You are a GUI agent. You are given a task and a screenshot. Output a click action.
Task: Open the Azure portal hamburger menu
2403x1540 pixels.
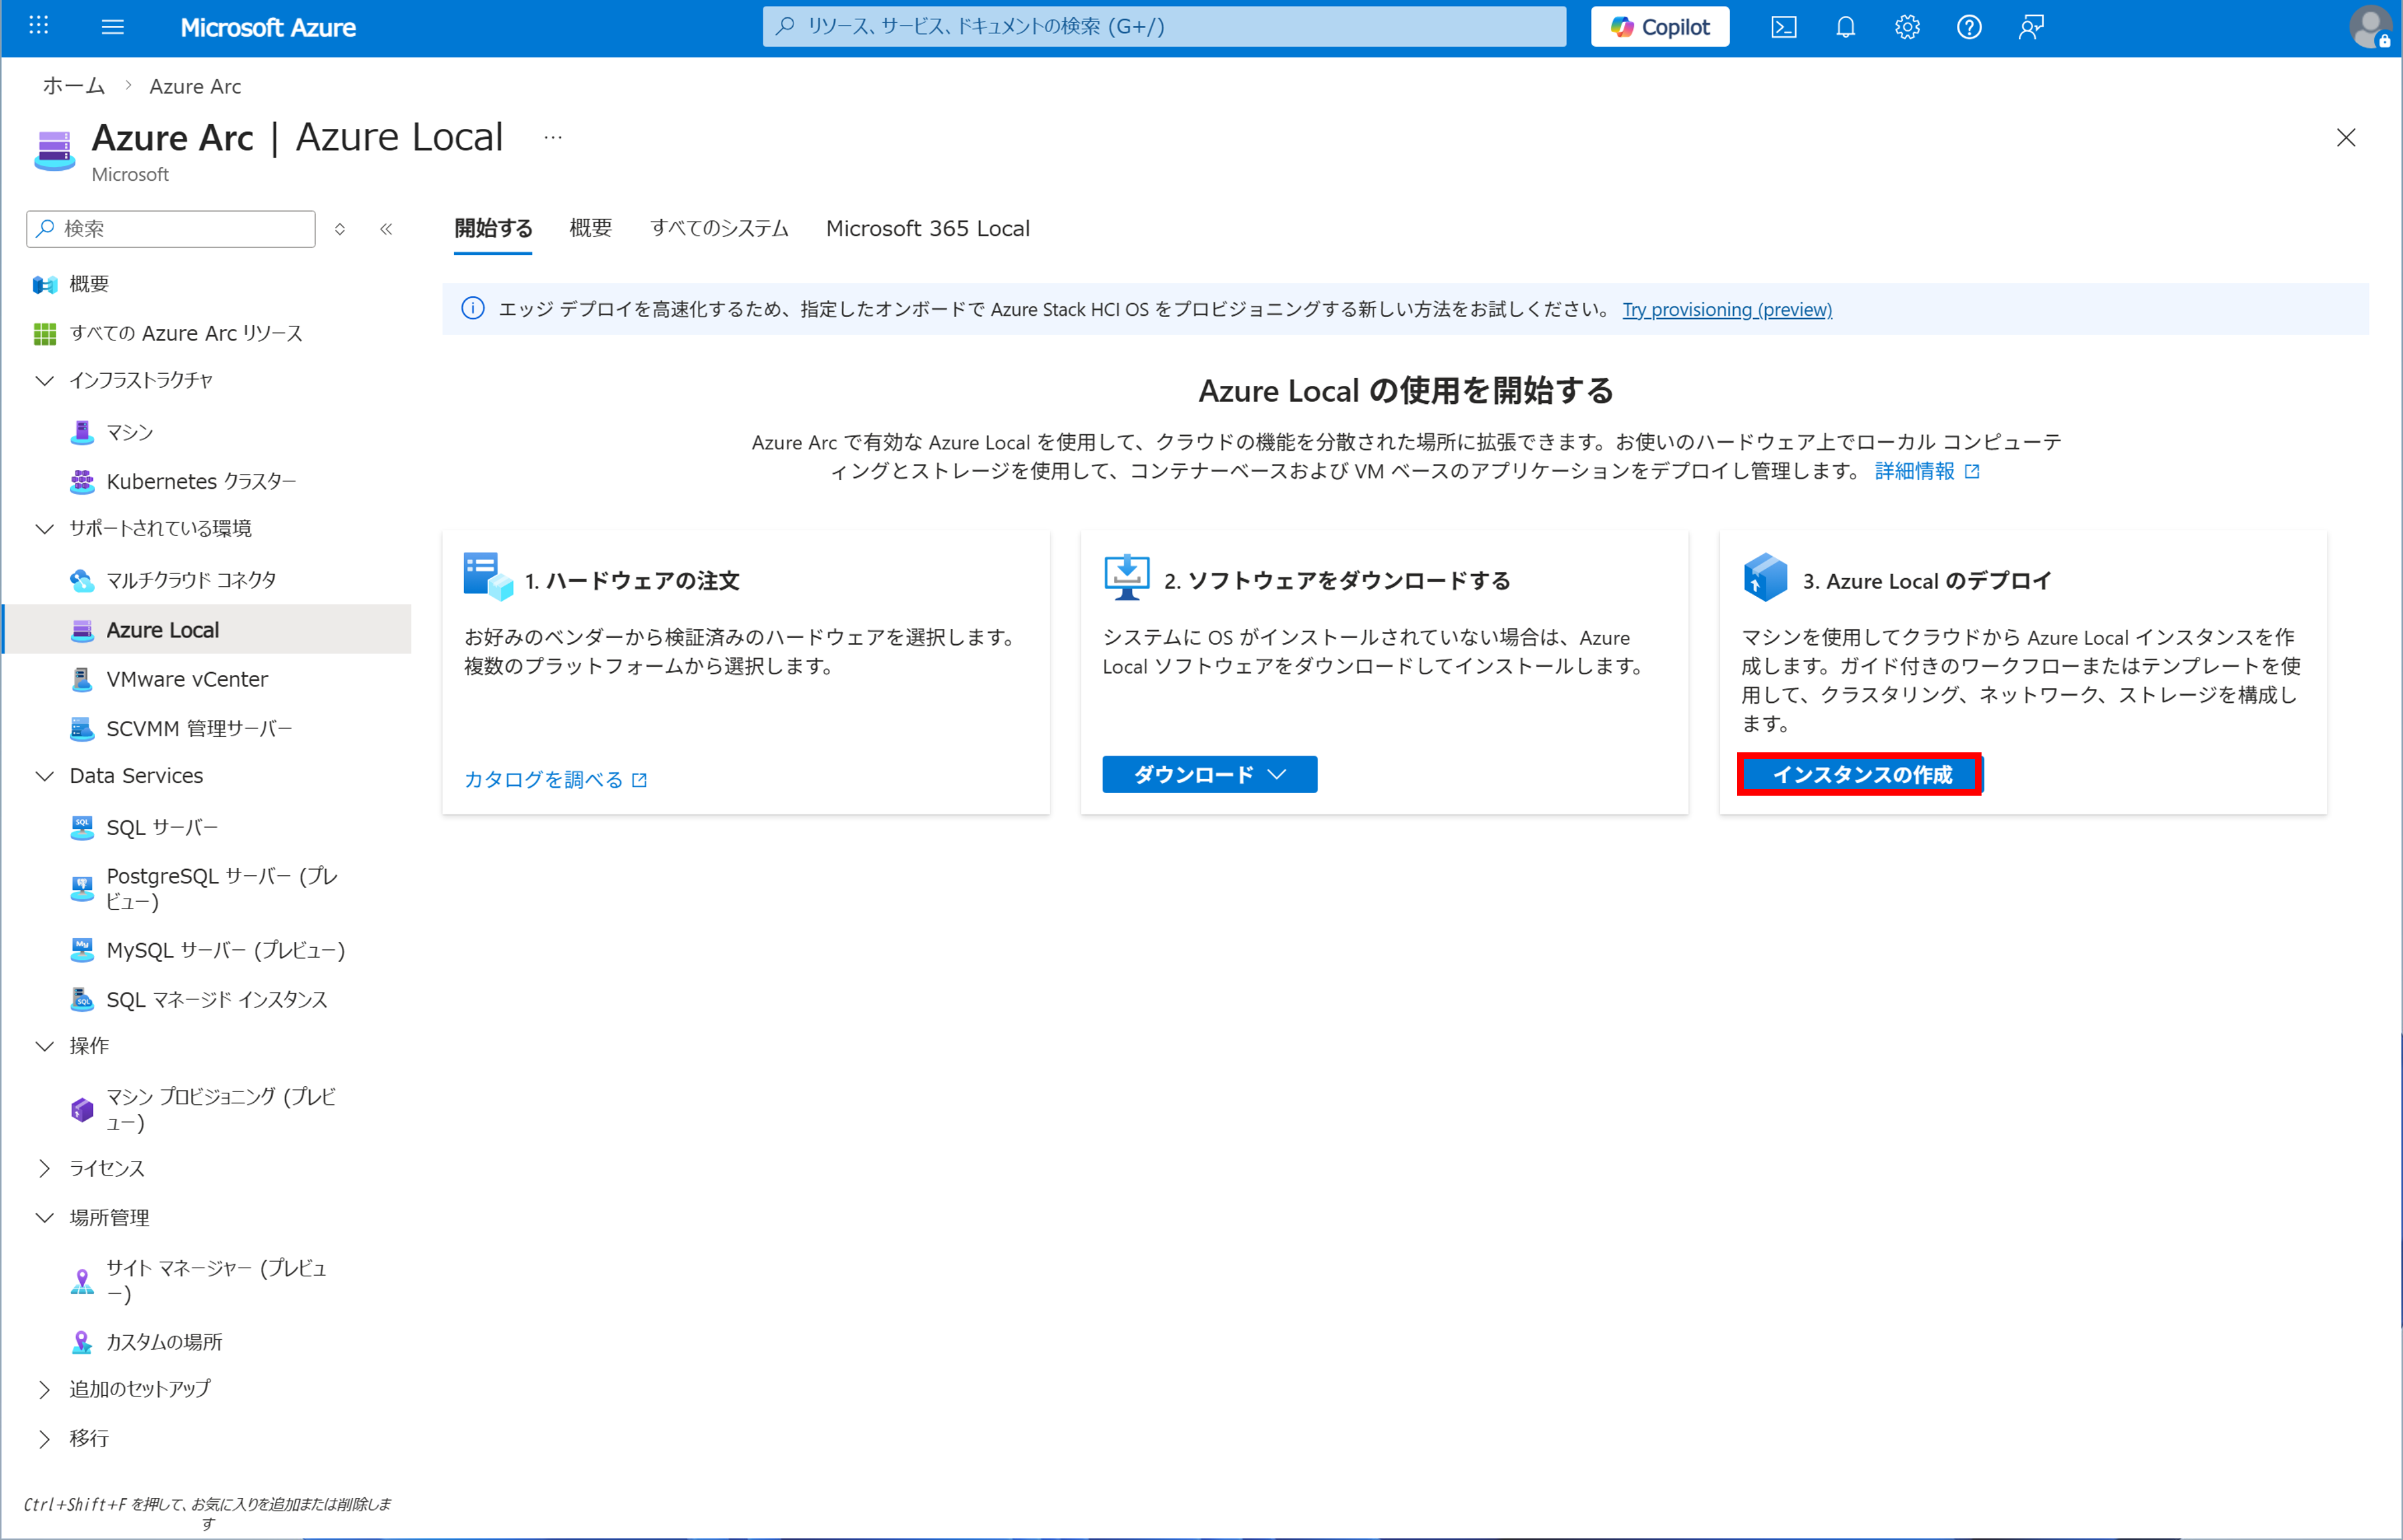coord(113,27)
